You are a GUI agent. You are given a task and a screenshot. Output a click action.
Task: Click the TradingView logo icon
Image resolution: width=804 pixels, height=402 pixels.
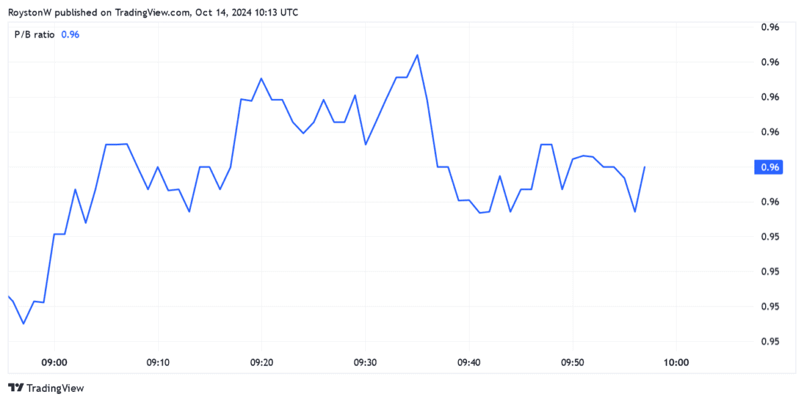[16, 388]
